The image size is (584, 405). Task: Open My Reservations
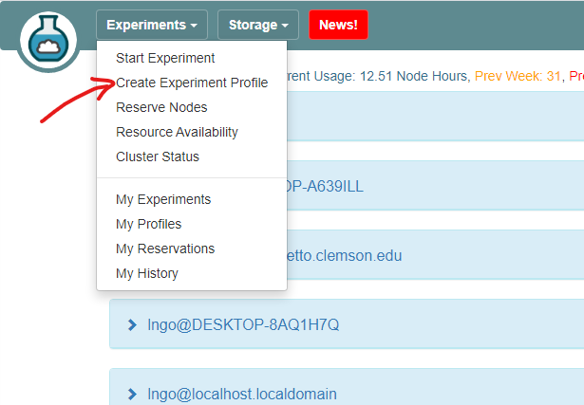point(165,249)
